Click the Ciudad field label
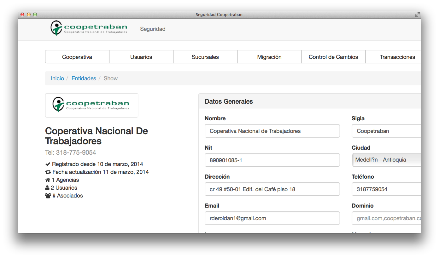 (361, 148)
